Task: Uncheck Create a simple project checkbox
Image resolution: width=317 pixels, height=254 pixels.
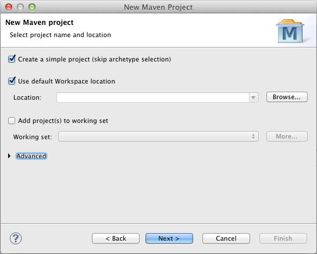Action: tap(12, 59)
